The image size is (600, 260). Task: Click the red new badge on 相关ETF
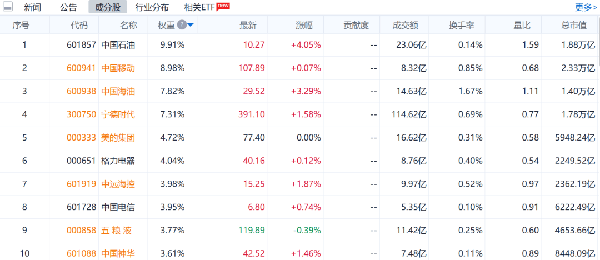pyautogui.click(x=223, y=6)
